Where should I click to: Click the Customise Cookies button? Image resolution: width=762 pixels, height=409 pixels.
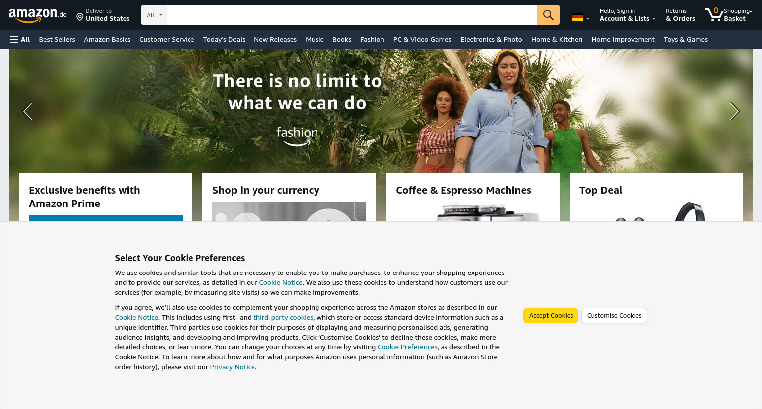coord(614,315)
